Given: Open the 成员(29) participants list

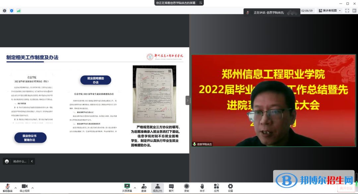Looking at the screenshot, I should point(157,188).
